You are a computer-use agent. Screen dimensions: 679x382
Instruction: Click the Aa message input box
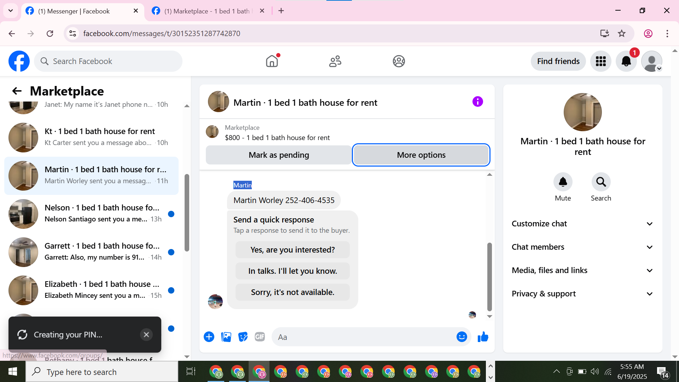coord(364,337)
